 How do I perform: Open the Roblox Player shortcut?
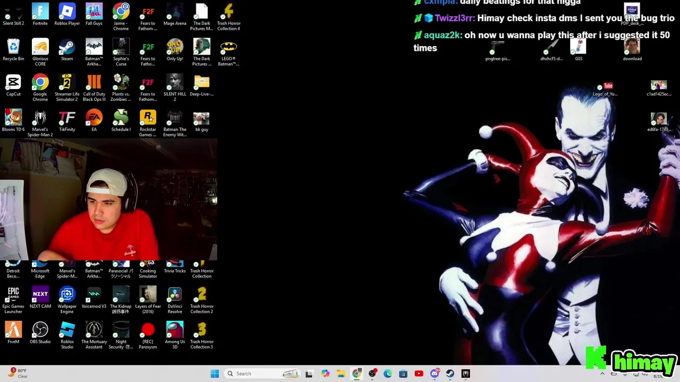click(67, 15)
